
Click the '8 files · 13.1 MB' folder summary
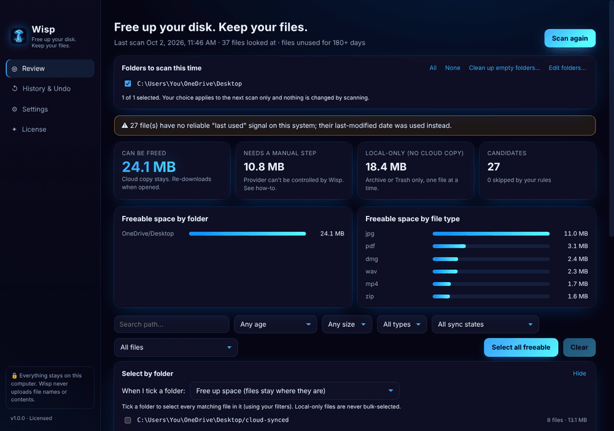[567, 420]
